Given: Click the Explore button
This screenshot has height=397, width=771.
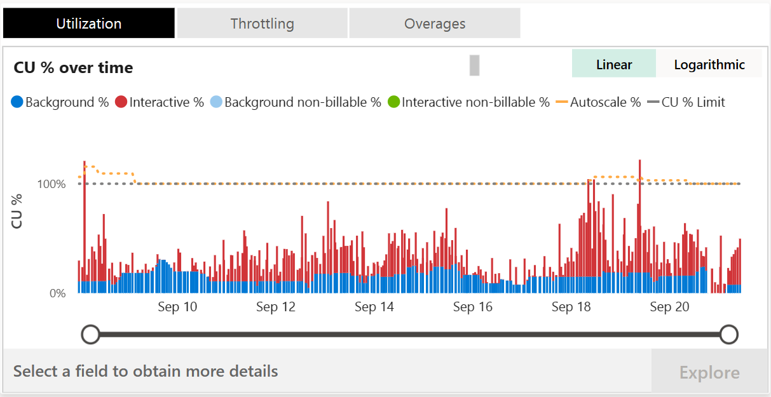Looking at the screenshot, I should tap(710, 372).
